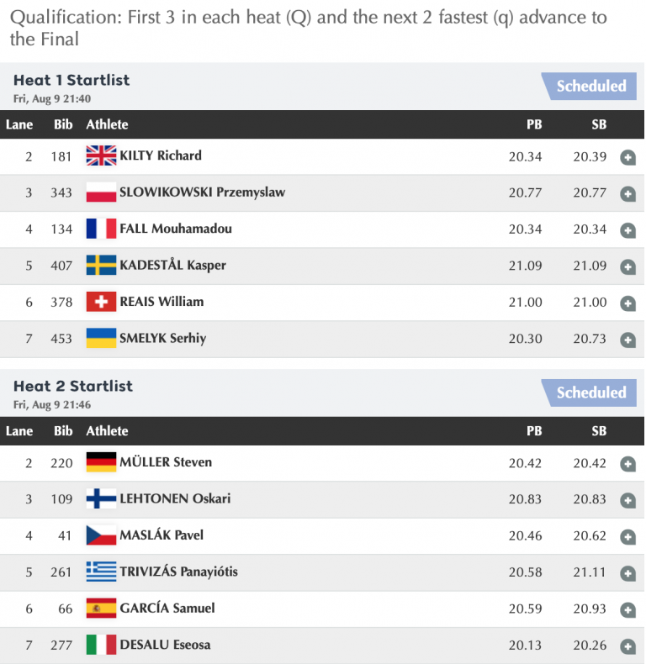This screenshot has height=664, width=646.
Task: Click the Germany flag beside MÜLLER Steven
Action: (x=101, y=462)
